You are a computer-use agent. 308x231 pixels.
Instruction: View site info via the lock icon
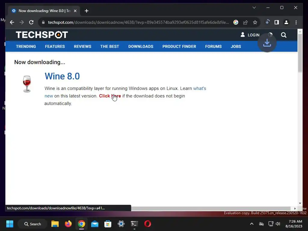click(43, 22)
